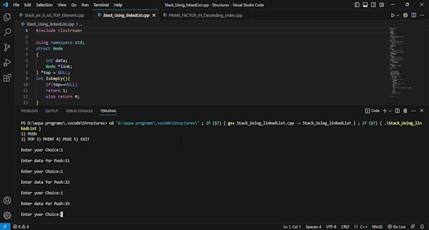This screenshot has width=429, height=230.
Task: Click the terminal prompt 'Enter your Choice:'
Action: (41, 214)
